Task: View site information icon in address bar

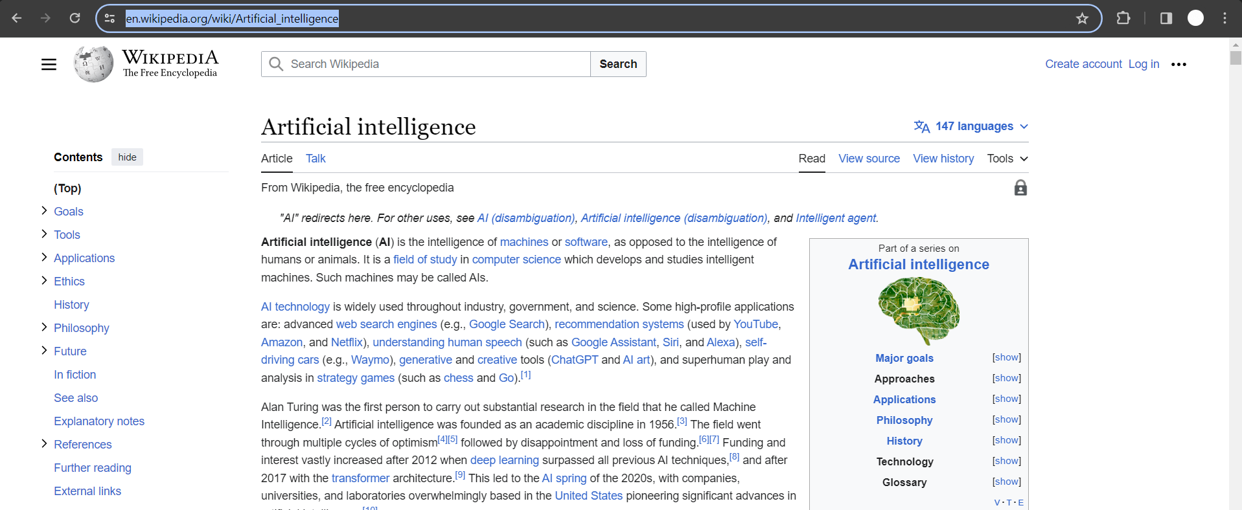Action: [x=109, y=18]
